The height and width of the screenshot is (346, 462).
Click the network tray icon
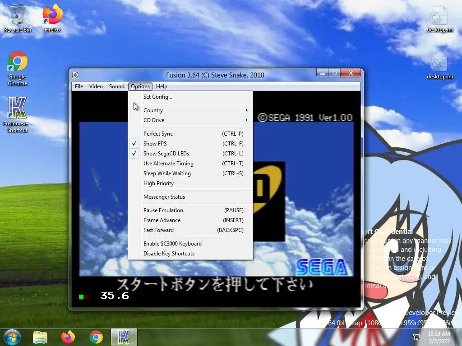pyautogui.click(x=416, y=337)
